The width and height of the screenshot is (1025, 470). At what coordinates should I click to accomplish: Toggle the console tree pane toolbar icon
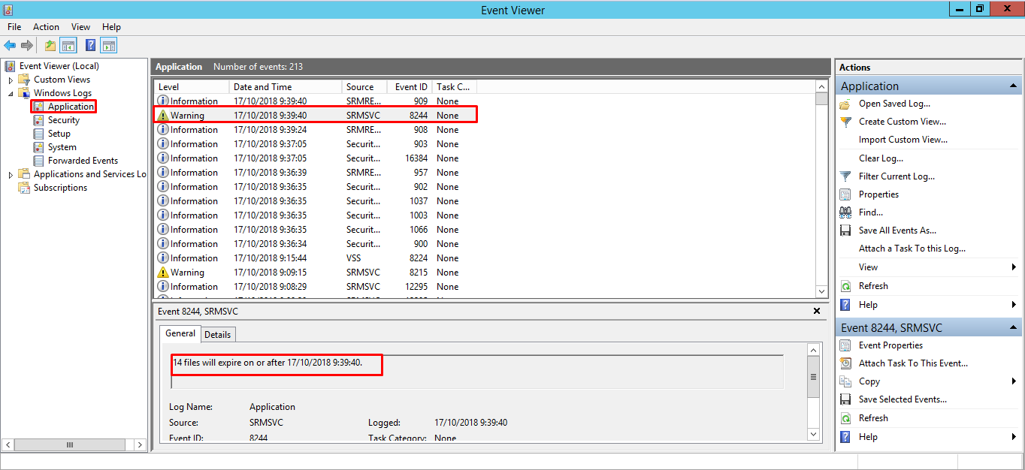(x=68, y=45)
